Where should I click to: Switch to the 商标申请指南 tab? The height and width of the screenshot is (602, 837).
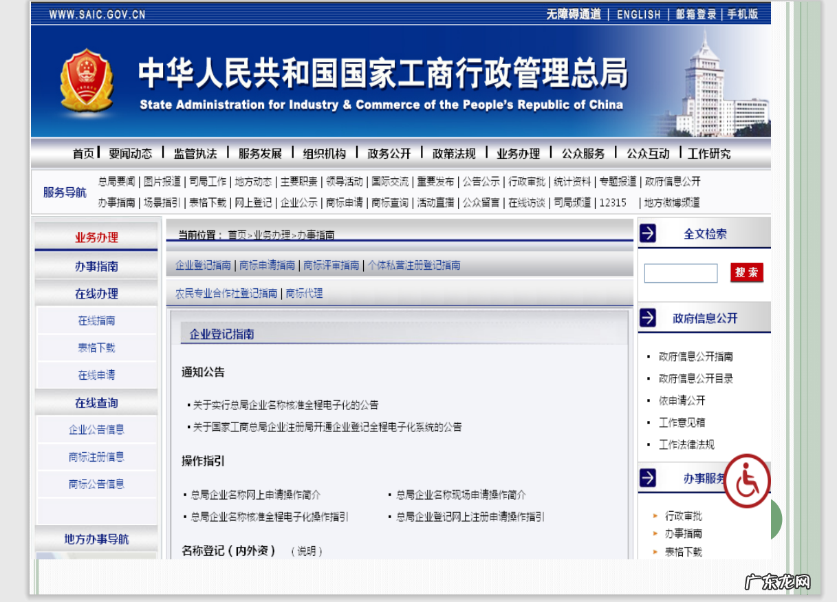267,264
